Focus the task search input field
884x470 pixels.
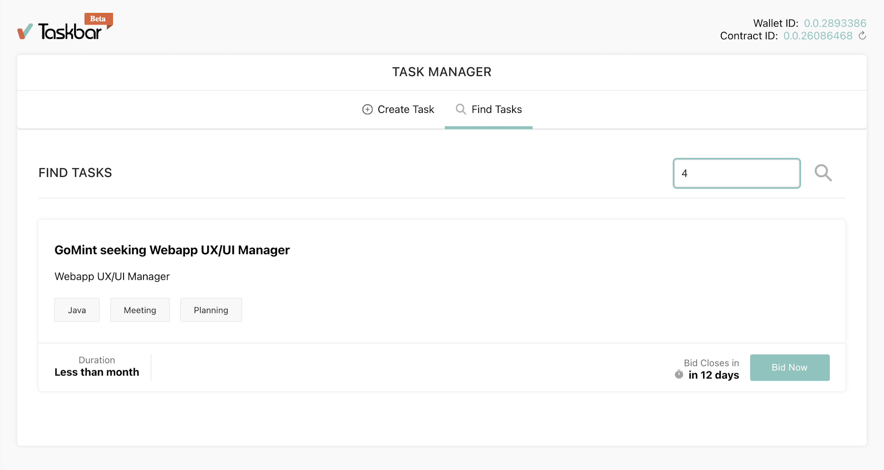[736, 173]
